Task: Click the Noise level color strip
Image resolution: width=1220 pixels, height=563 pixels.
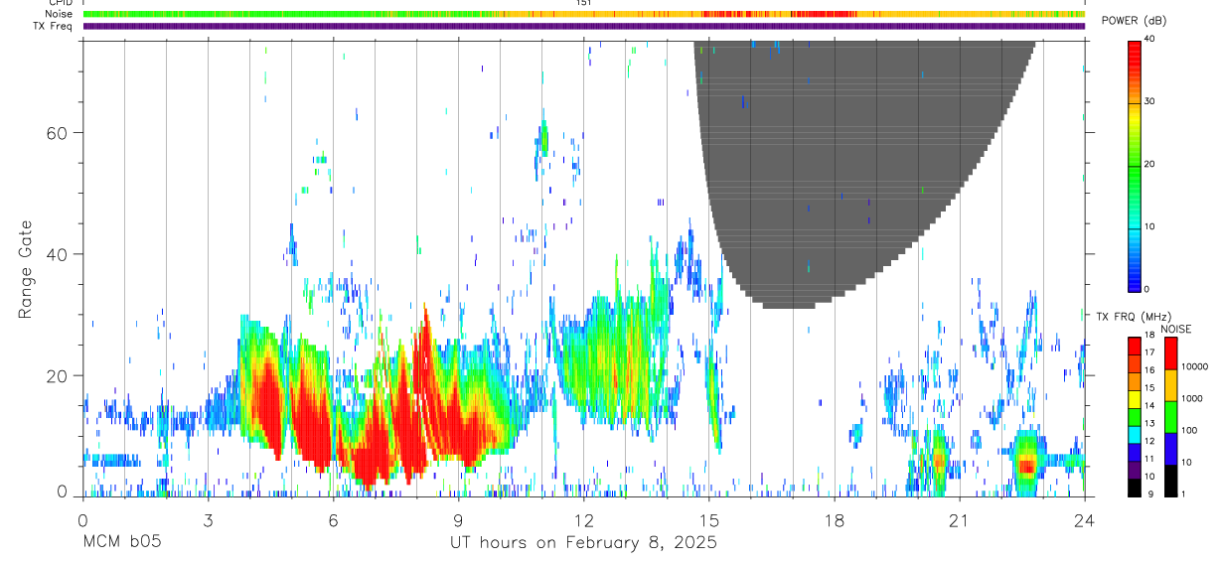Action: [x=584, y=14]
